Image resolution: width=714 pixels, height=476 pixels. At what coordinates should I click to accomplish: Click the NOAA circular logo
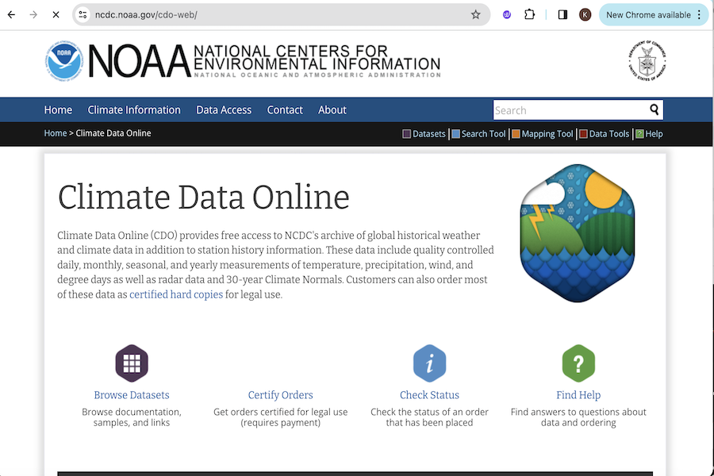pyautogui.click(x=64, y=60)
